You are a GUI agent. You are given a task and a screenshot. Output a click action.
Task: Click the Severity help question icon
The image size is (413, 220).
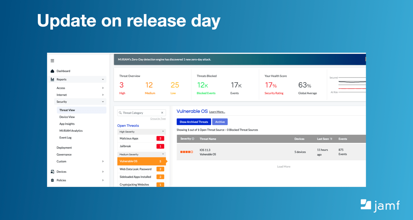pyautogui.click(x=193, y=139)
